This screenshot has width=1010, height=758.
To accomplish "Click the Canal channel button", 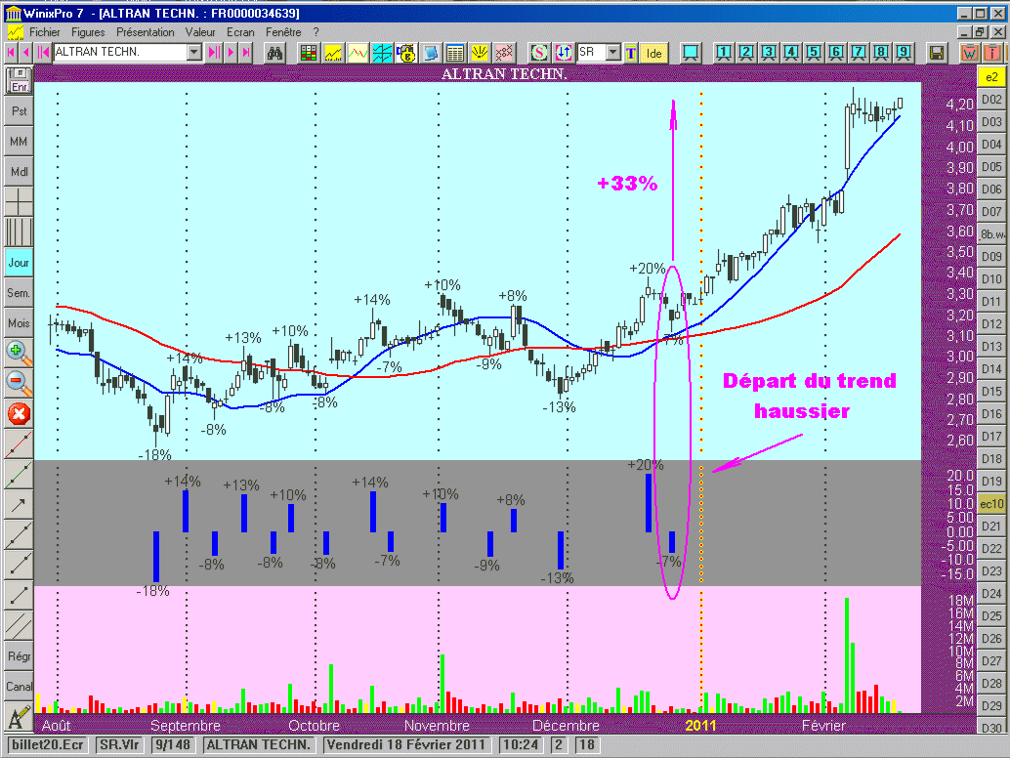I will (18, 686).
